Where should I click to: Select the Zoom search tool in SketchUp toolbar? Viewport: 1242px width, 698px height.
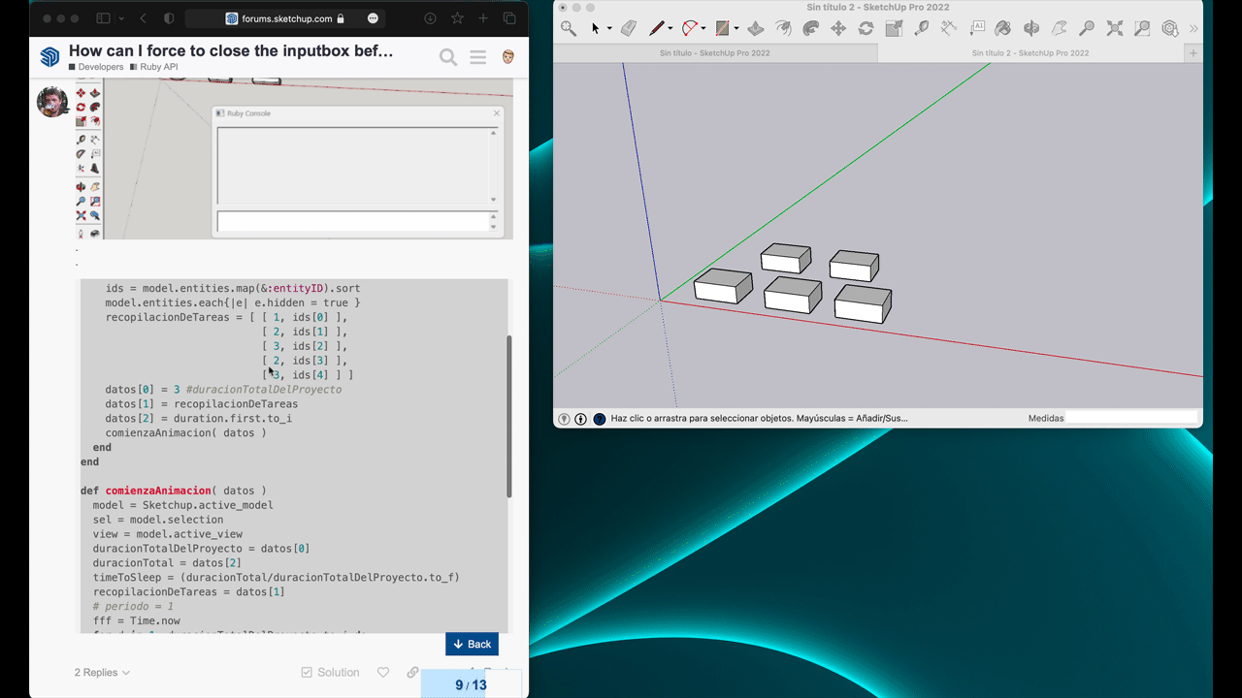pos(569,29)
